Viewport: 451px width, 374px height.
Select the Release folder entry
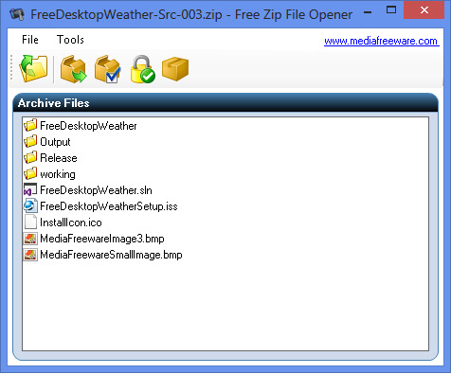click(59, 158)
